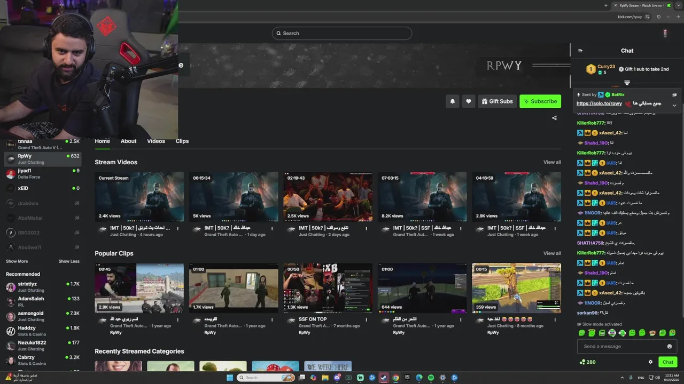
Task: Open Nezuko1822 recommended channel
Action: click(x=43, y=346)
